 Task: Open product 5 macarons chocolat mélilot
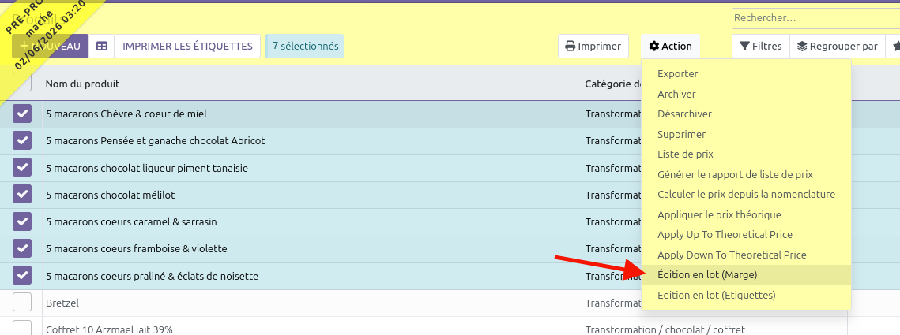pos(110,195)
